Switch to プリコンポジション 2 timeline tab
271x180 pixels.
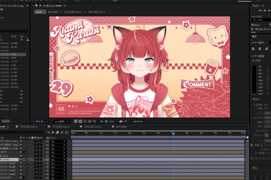click(93, 127)
